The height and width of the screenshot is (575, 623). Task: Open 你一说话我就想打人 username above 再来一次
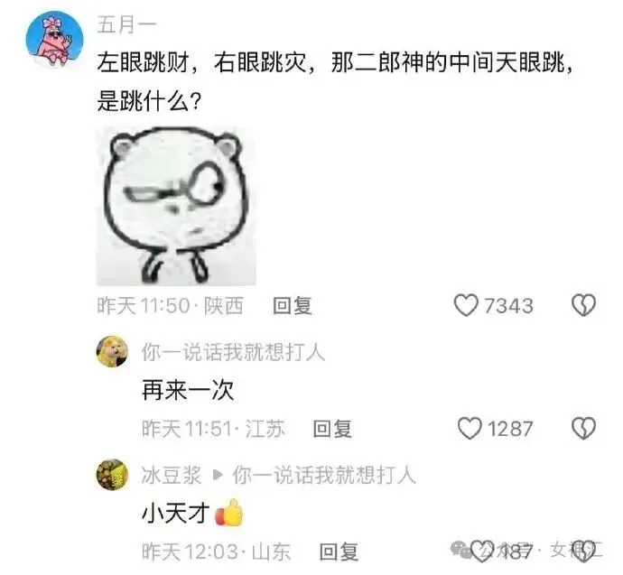coord(233,352)
